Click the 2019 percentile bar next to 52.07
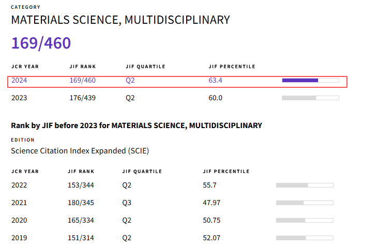Screen dimensions: 378x249 [305, 238]
